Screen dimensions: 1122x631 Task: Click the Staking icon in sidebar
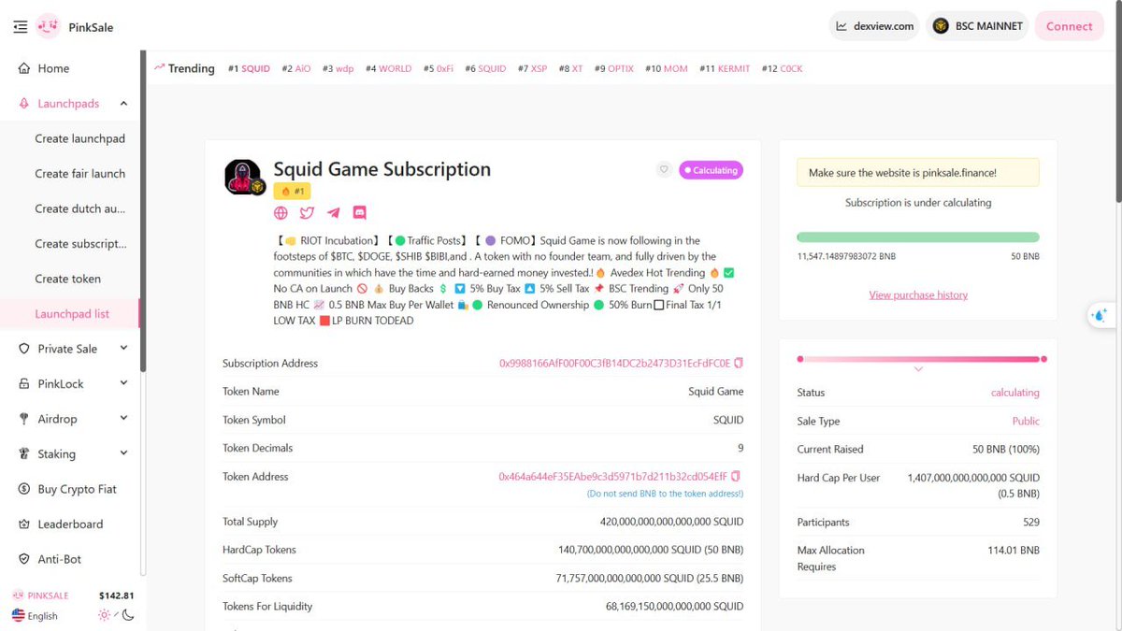[x=24, y=454]
